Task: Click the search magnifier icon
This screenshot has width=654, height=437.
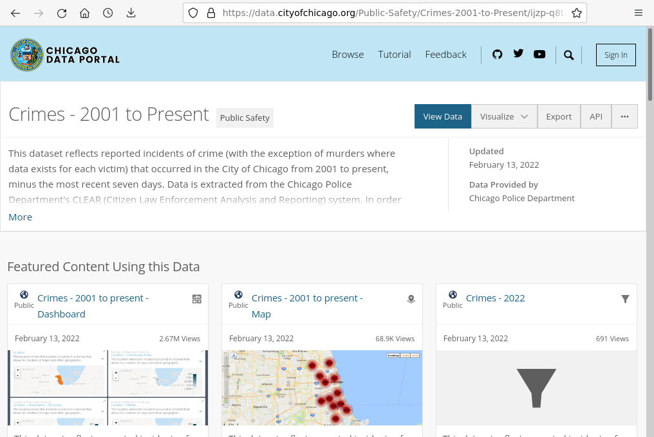Action: [x=568, y=55]
